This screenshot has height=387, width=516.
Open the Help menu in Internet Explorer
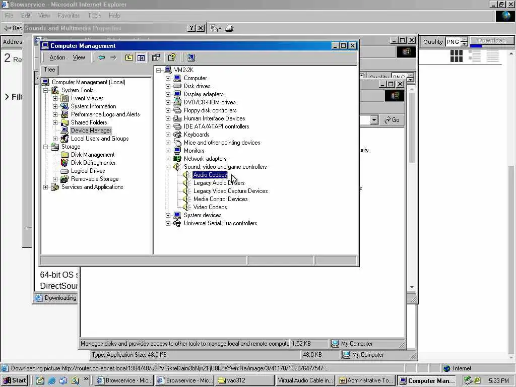click(x=114, y=16)
